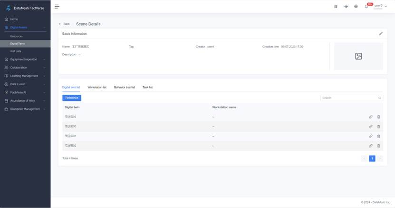Click the link icon in the third row
This screenshot has width=395, height=208.
[371, 136]
